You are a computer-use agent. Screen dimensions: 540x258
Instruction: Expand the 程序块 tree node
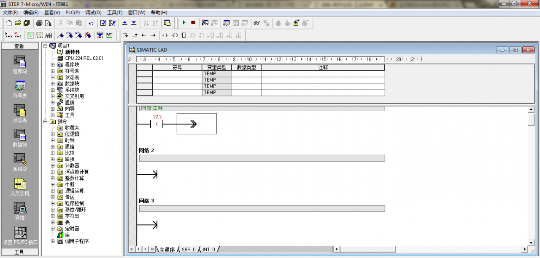click(x=53, y=65)
